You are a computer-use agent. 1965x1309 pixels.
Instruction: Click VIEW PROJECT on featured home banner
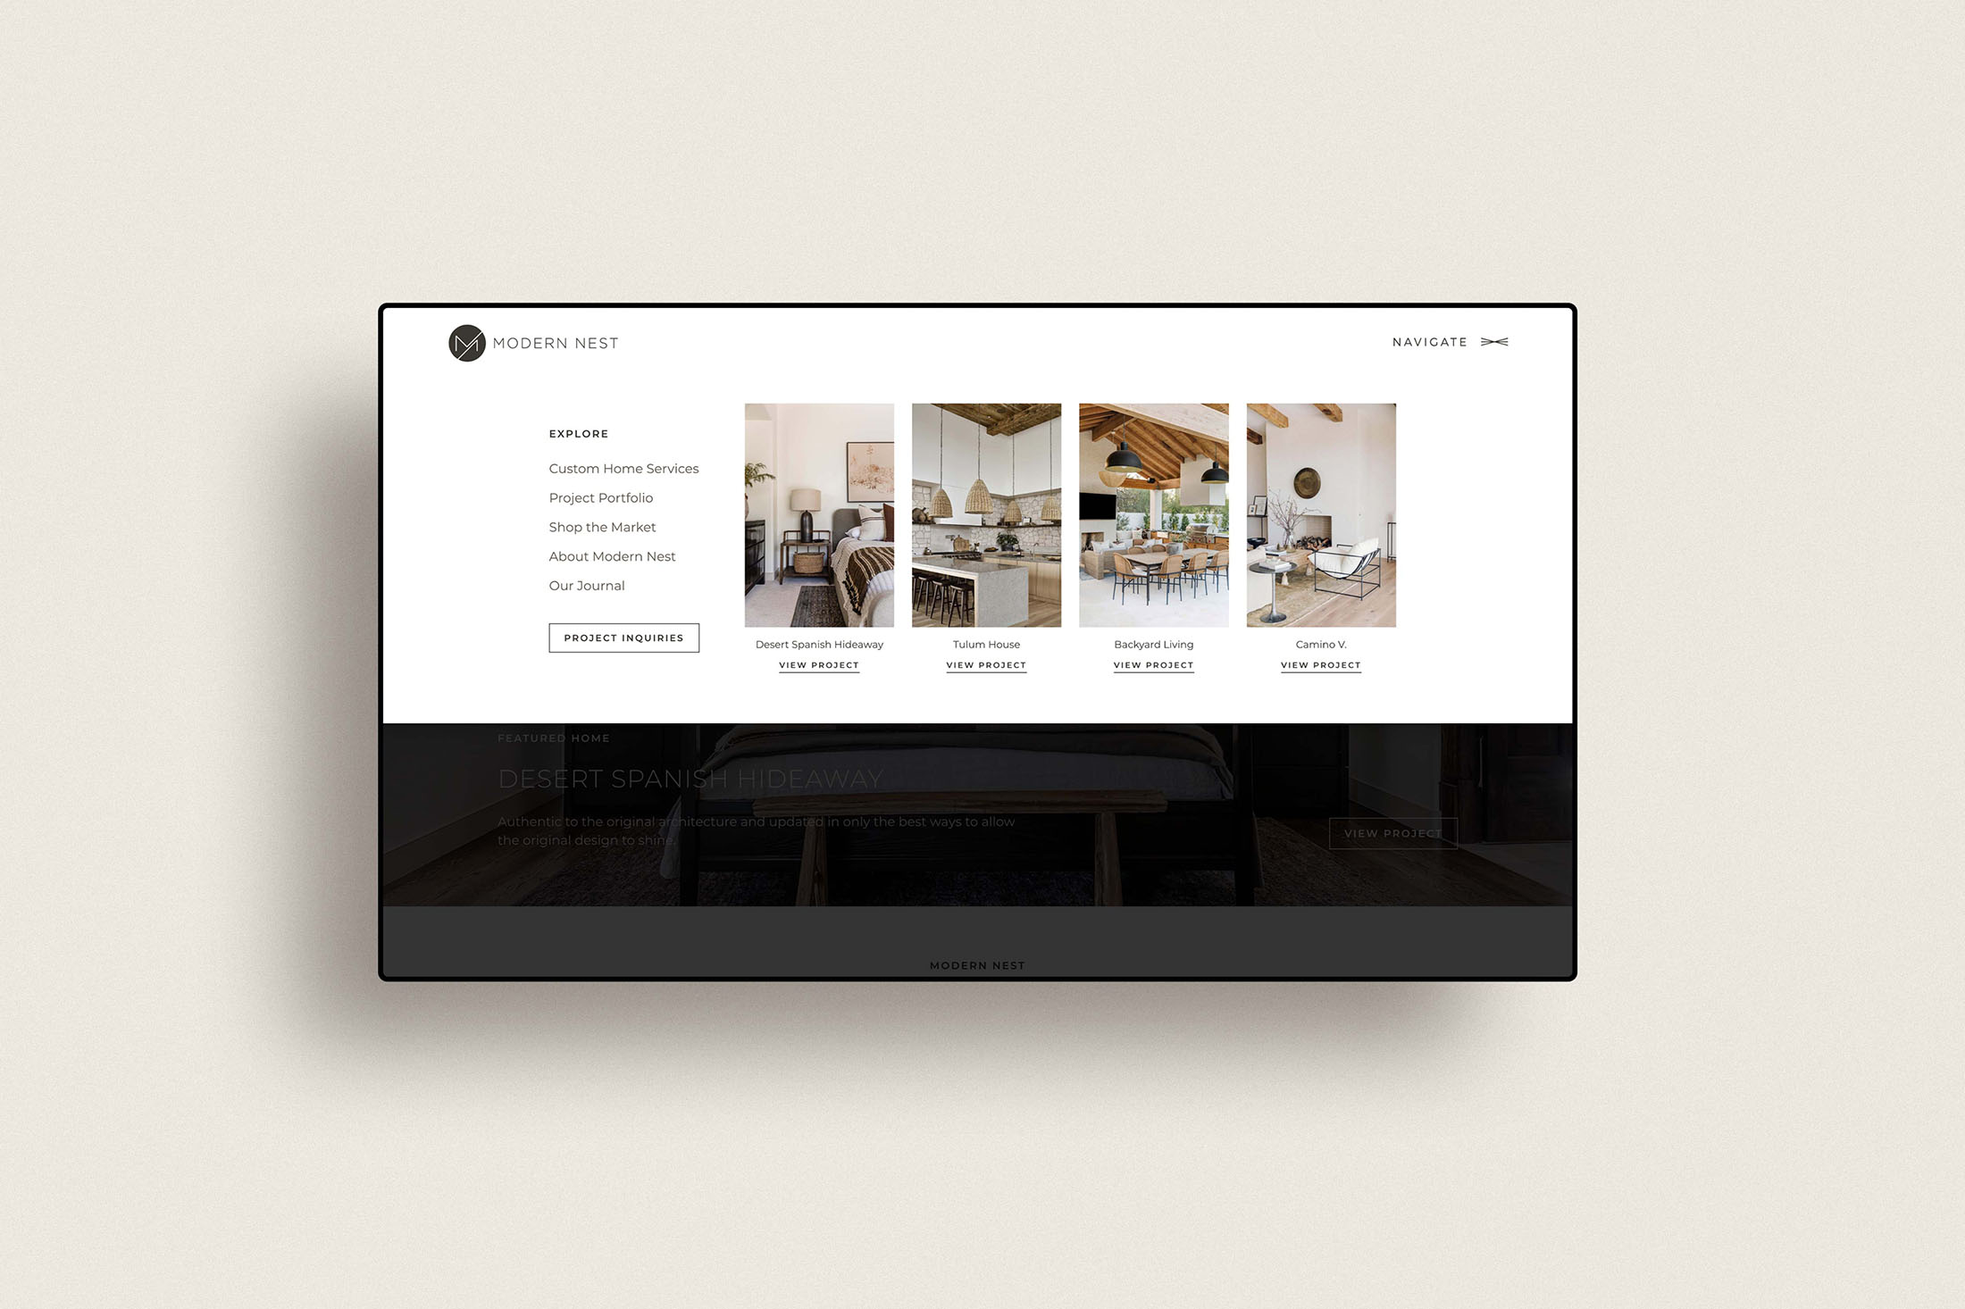(1390, 830)
